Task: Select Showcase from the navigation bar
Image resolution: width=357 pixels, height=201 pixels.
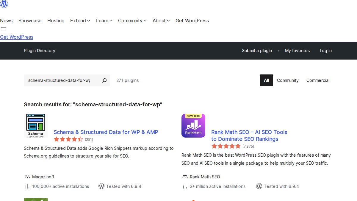Action: click(x=30, y=21)
